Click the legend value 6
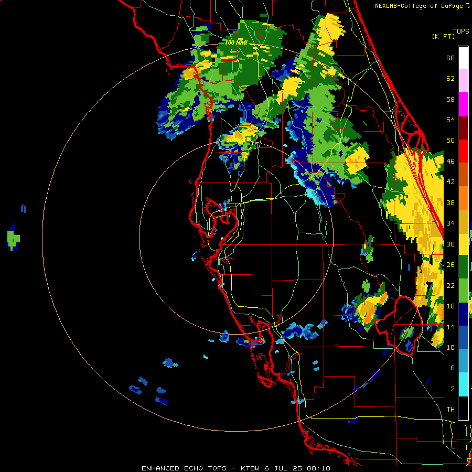The image size is (472, 472). [453, 368]
